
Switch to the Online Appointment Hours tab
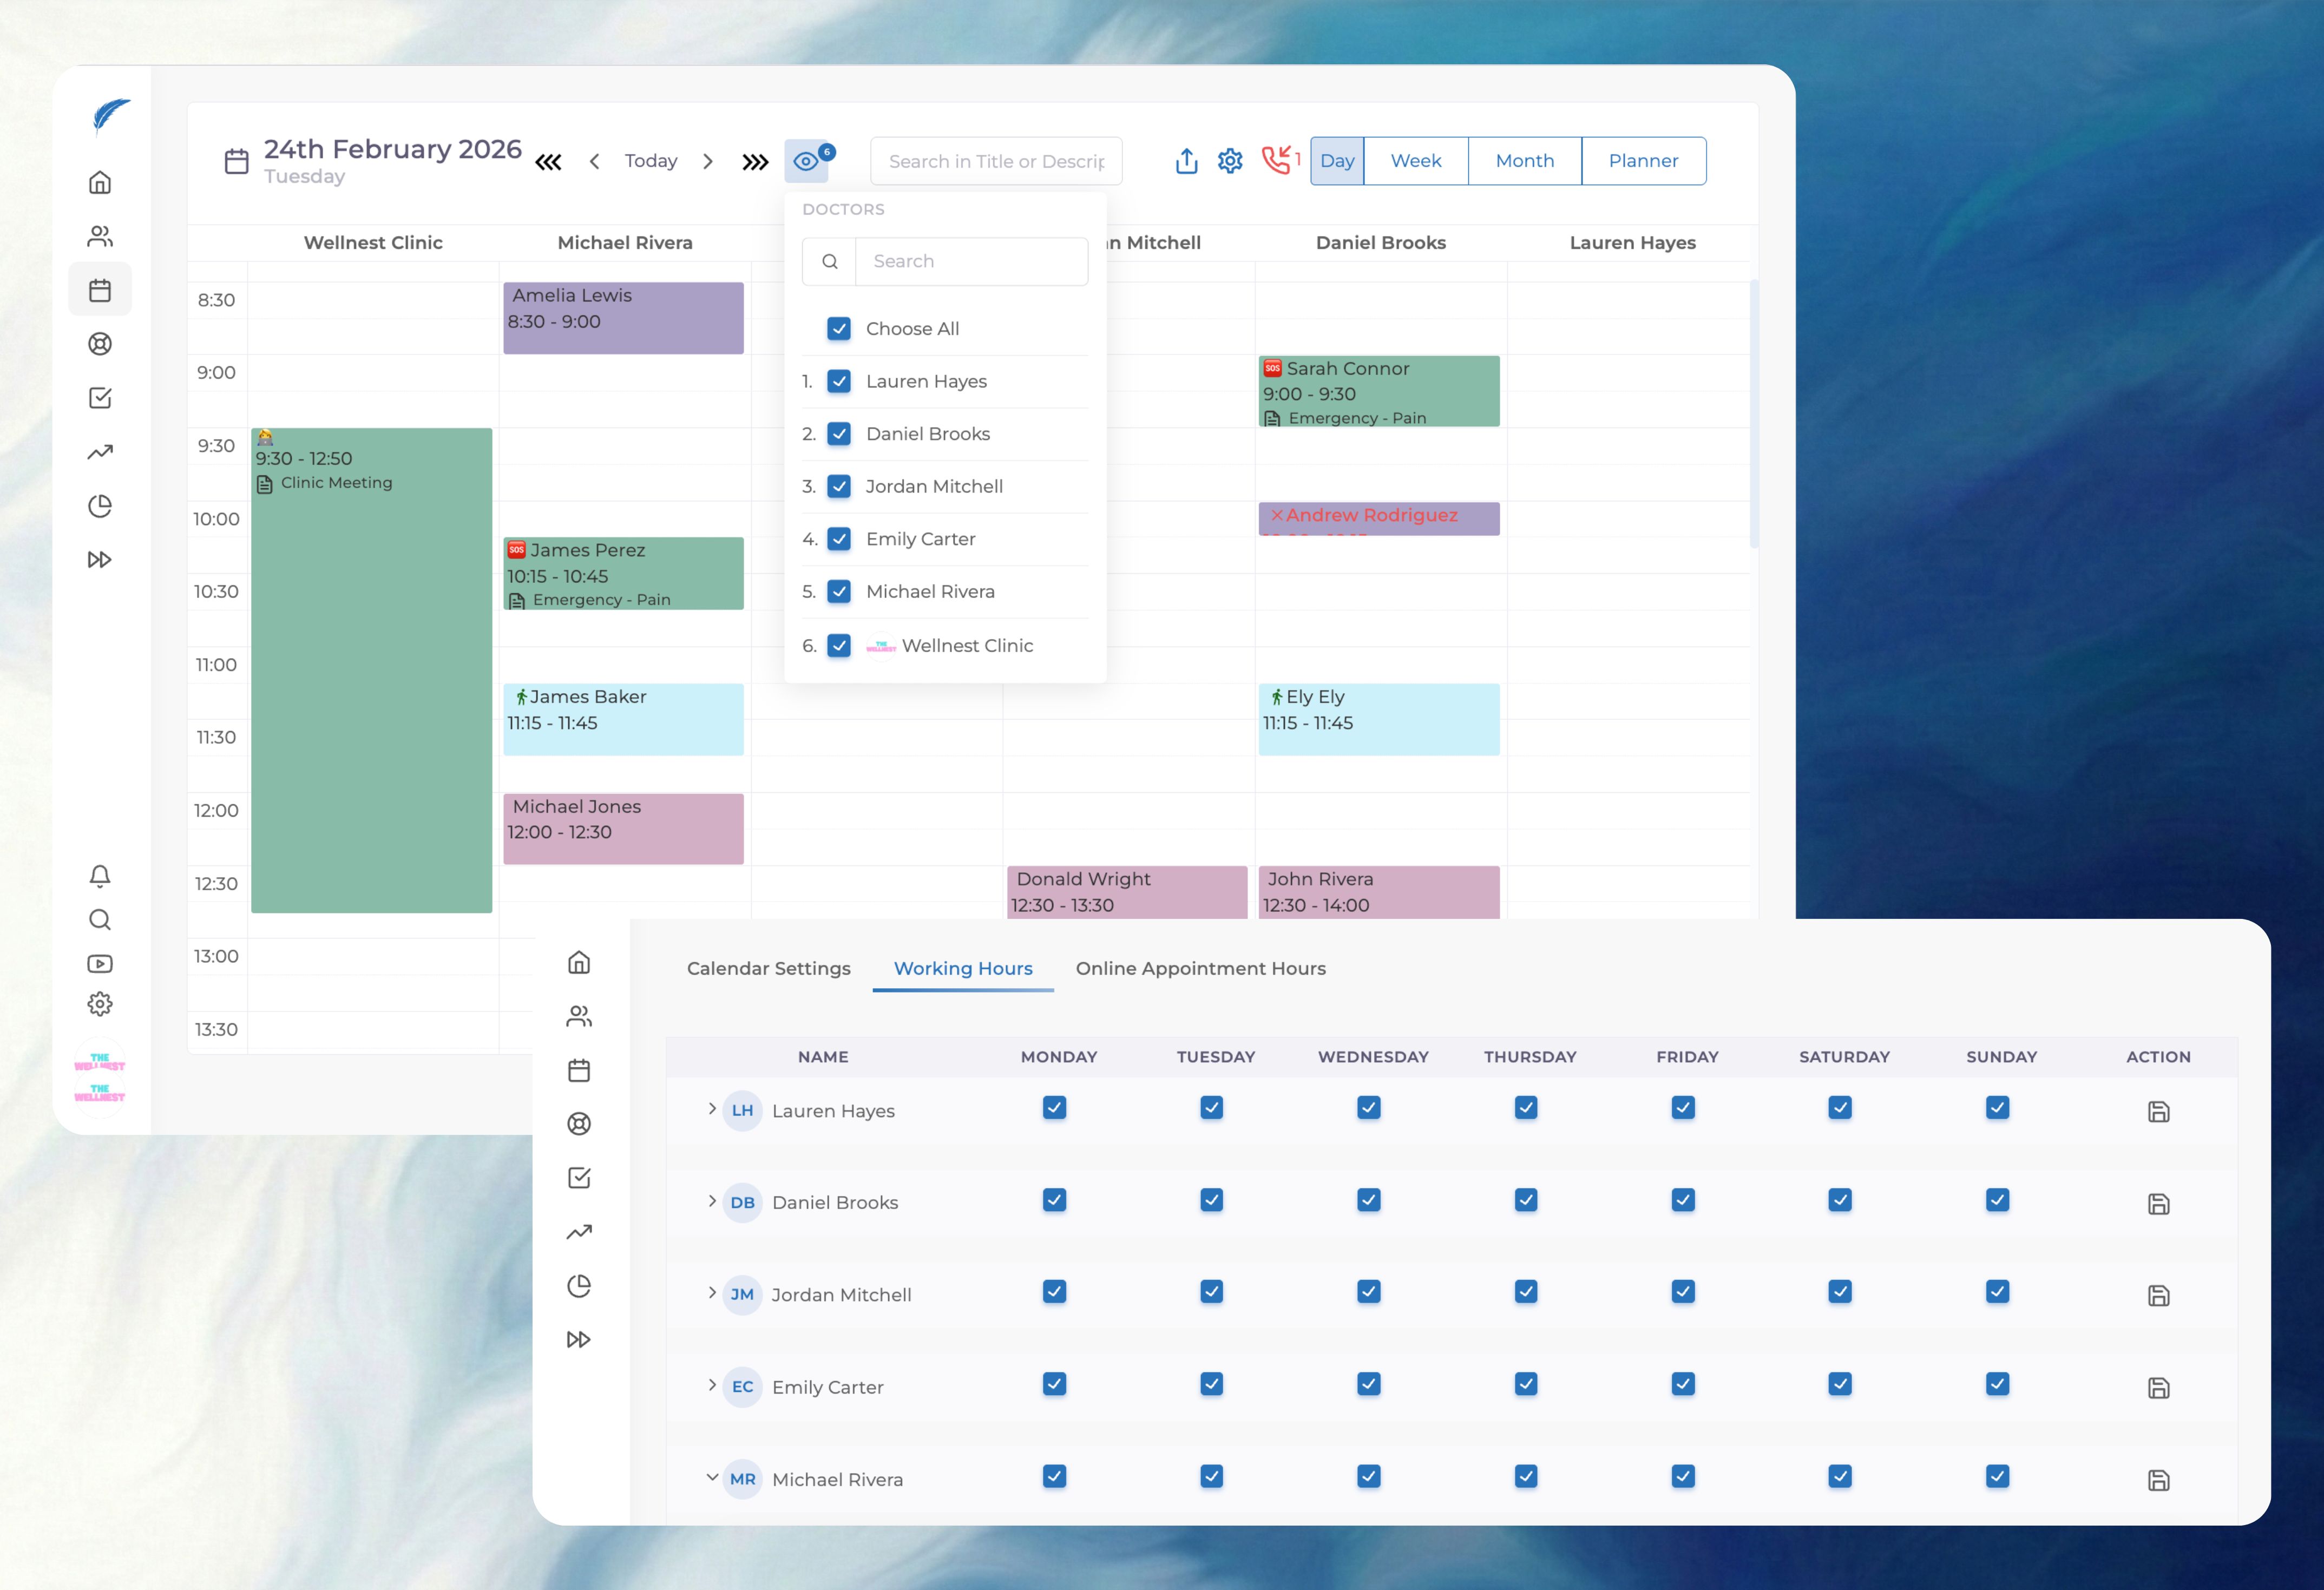click(1200, 968)
